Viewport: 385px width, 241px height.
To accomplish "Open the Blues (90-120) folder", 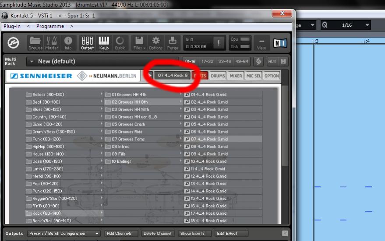I will click(64, 109).
